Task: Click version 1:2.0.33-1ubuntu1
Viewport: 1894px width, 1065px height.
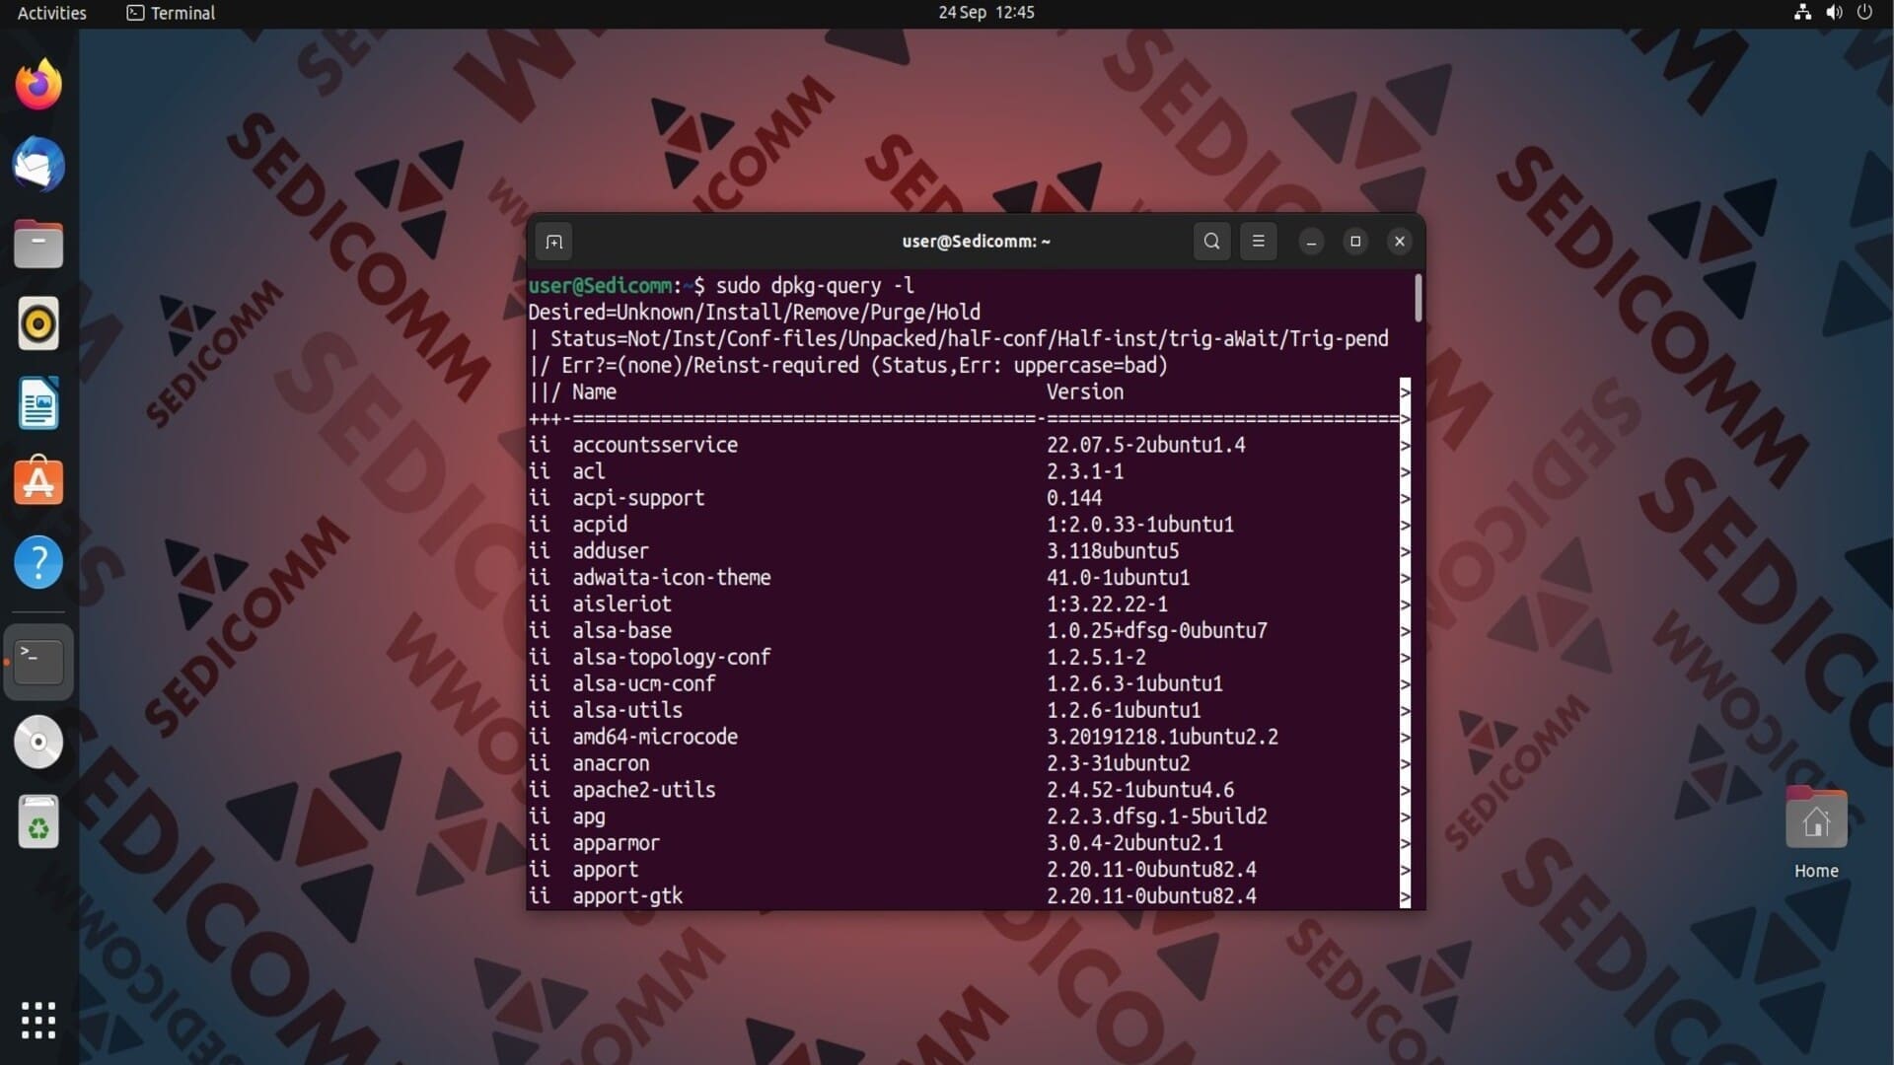Action: click(1139, 526)
